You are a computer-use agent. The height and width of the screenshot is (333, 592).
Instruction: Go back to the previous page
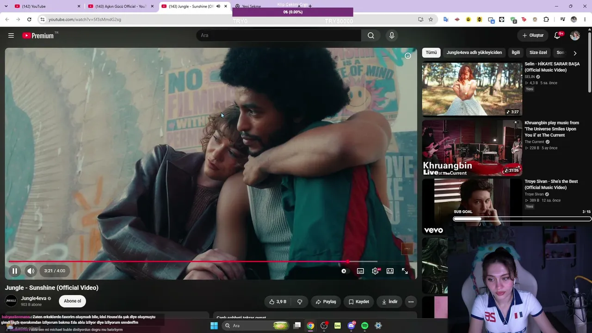coord(7,19)
